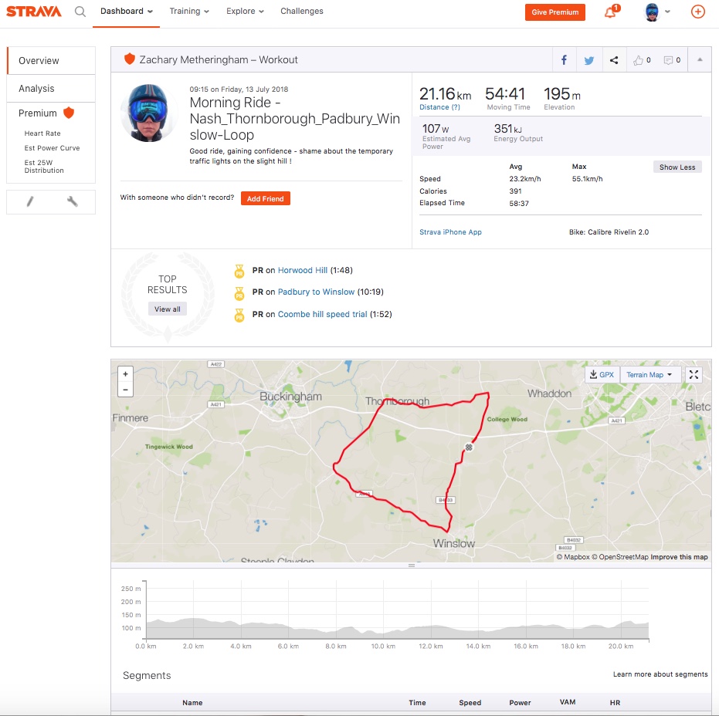
Task: Add a new activity via the plus icon
Action: pos(697,12)
